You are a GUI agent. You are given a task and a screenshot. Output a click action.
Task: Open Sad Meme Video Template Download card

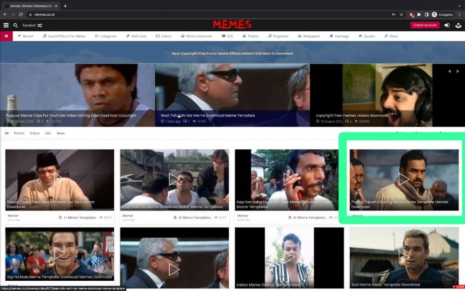pyautogui.click(x=404, y=258)
